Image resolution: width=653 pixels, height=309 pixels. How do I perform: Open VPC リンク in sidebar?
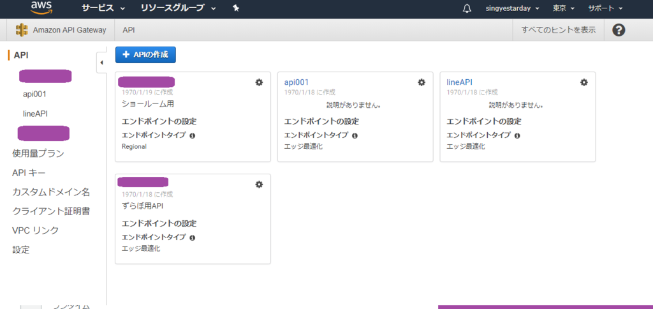click(36, 230)
